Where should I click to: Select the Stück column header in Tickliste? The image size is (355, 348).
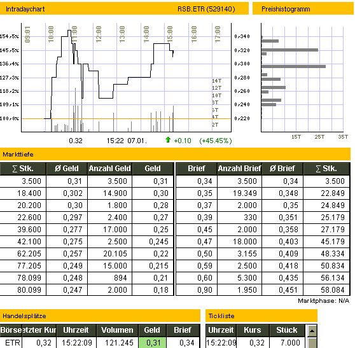tap(287, 330)
